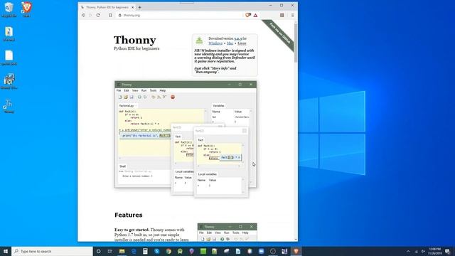Open the Recycle Bin desktop icon
455x256 pixels.
click(x=9, y=9)
